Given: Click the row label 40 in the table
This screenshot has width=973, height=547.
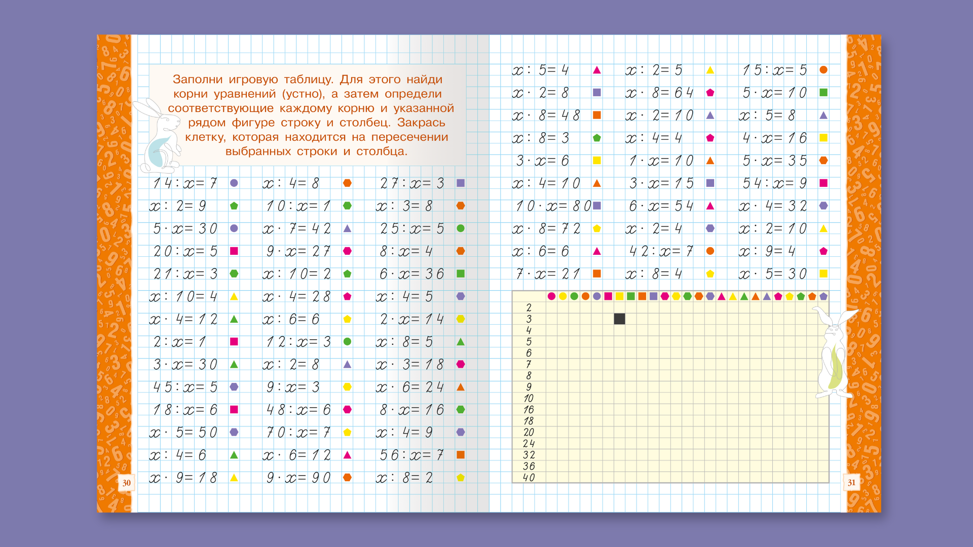Looking at the screenshot, I should (529, 477).
